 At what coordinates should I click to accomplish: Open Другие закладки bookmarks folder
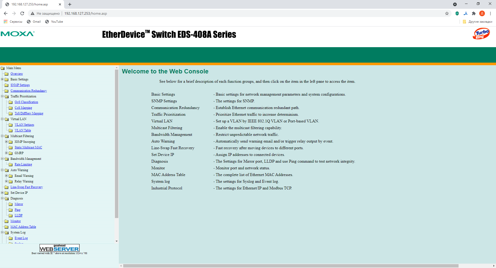coord(478,22)
